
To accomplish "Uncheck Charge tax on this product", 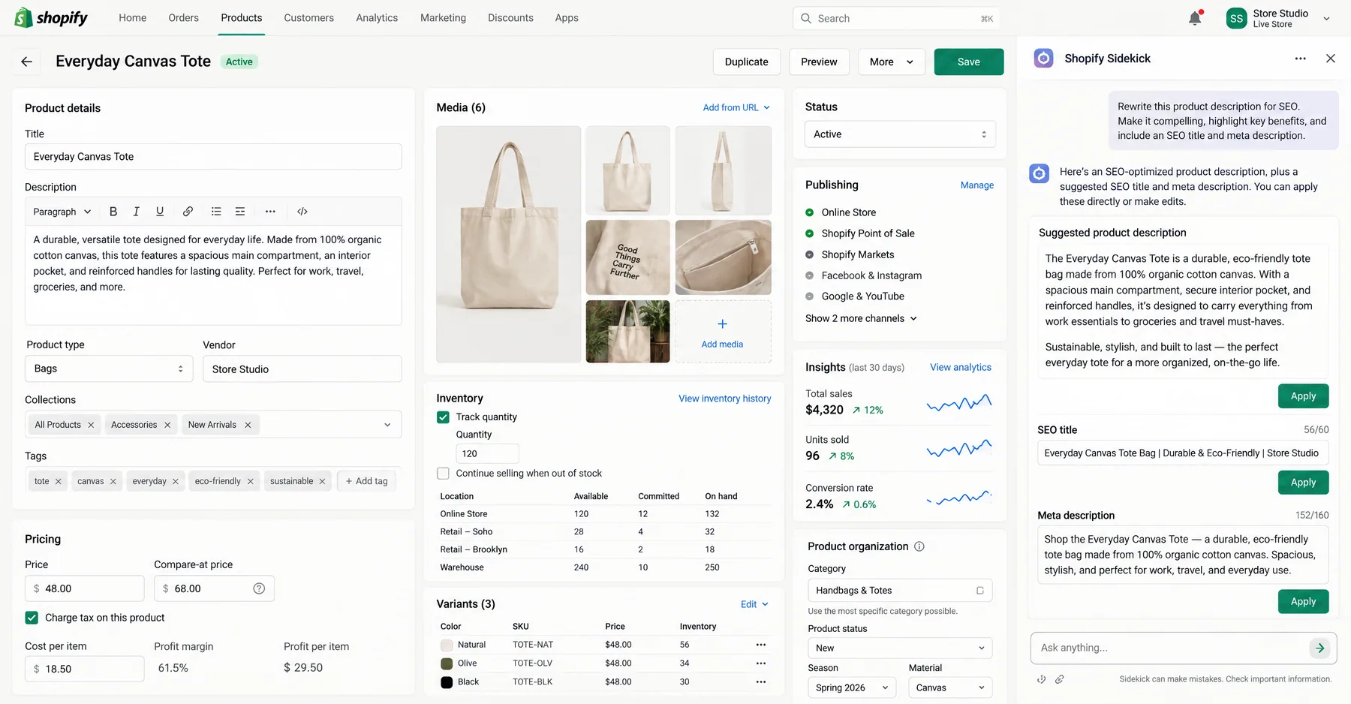I will [x=32, y=618].
